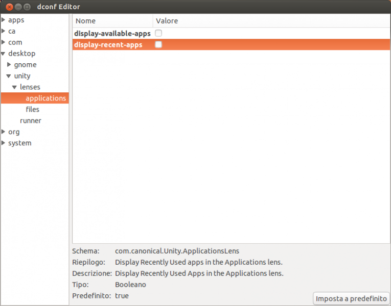391x306 pixels.
Task: Click the Booleano type value
Action: pyautogui.click(x=130, y=285)
